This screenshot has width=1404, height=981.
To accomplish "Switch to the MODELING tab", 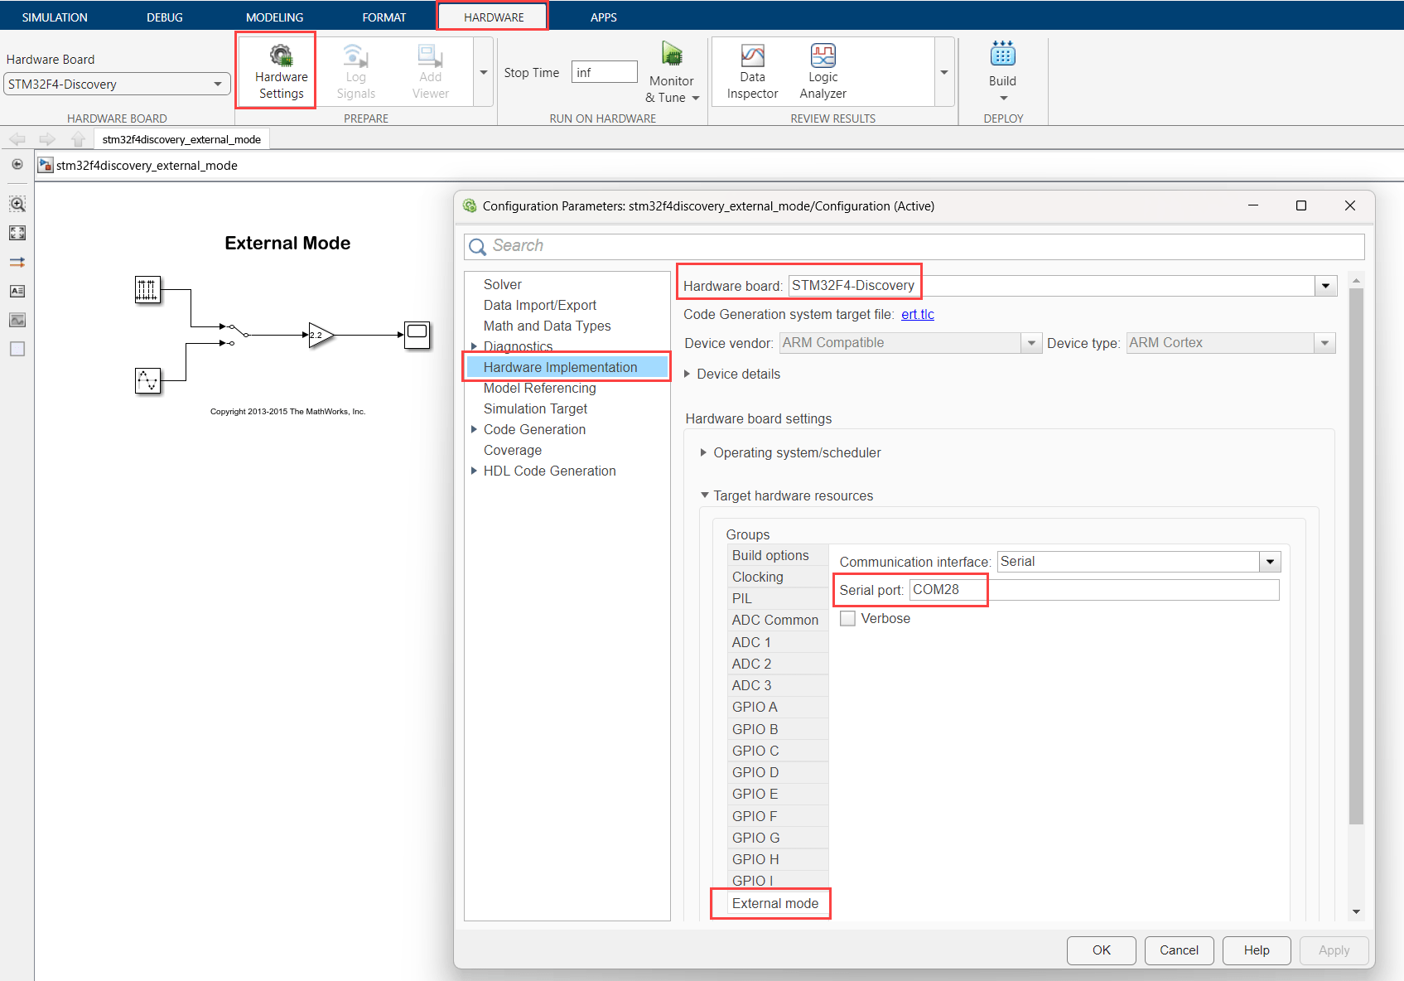I will click(274, 17).
